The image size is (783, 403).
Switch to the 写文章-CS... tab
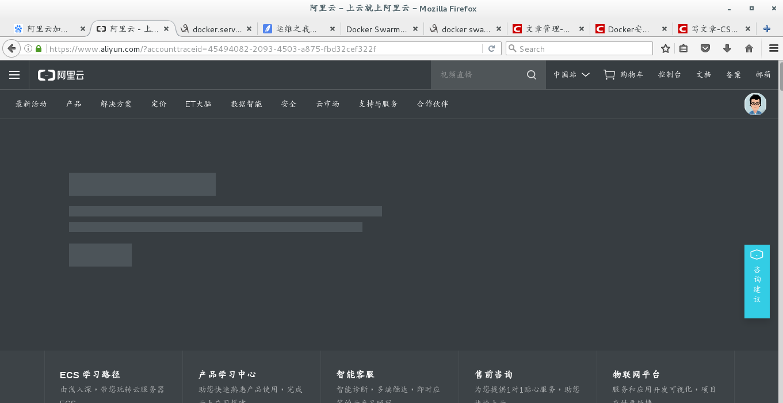coord(714,29)
